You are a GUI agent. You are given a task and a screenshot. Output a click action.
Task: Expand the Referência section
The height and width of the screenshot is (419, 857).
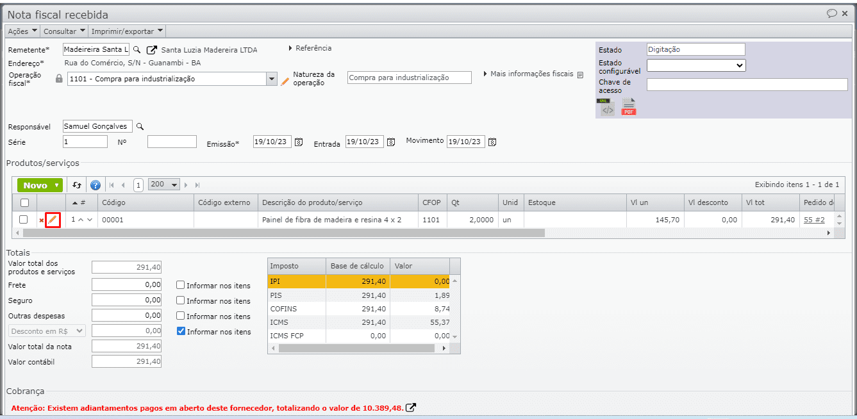[310, 48]
